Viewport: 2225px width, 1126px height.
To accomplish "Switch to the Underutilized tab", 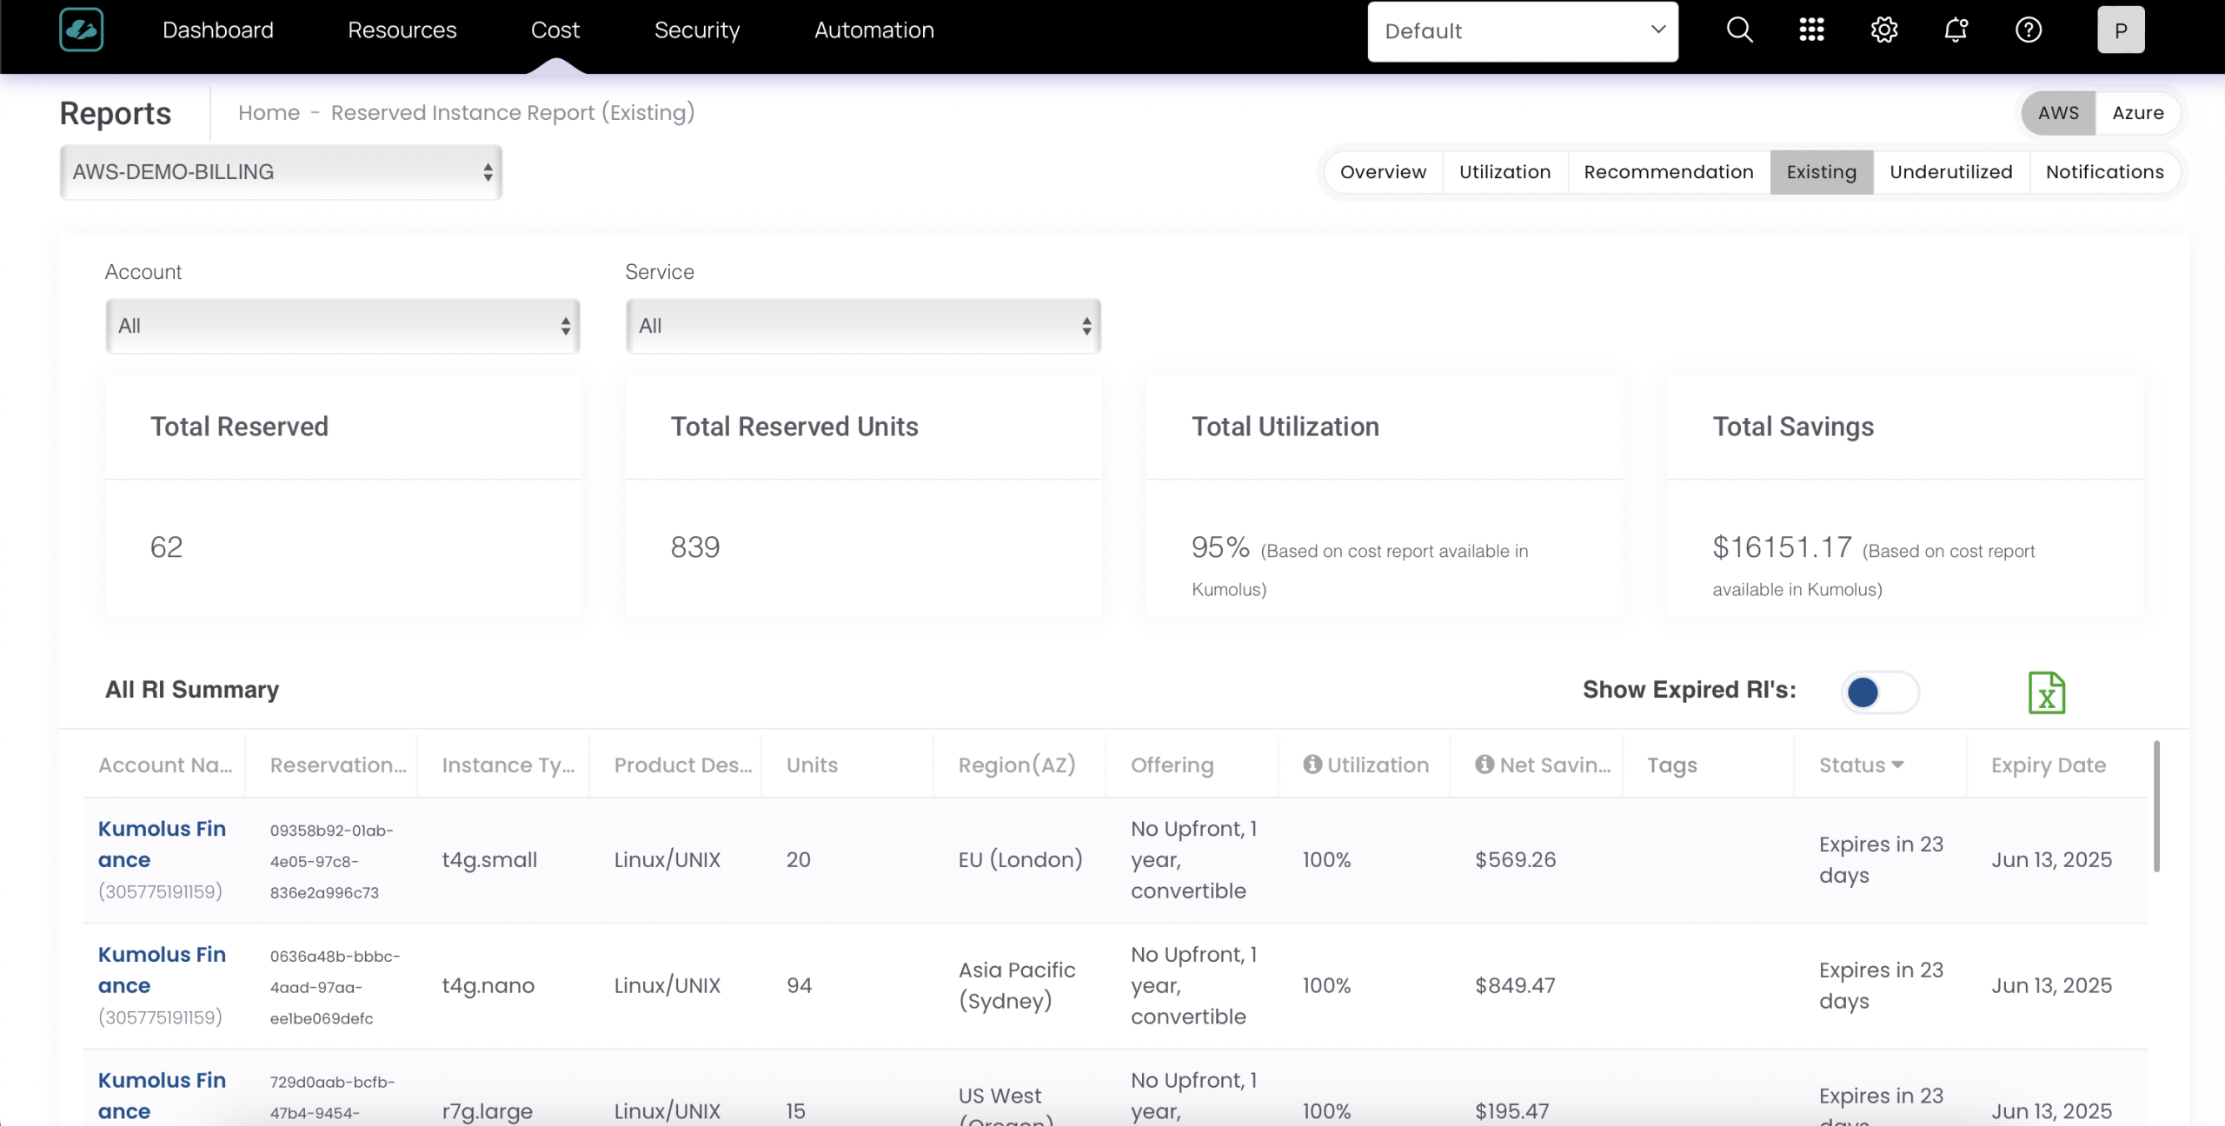I will (1950, 172).
